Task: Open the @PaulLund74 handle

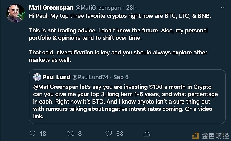Action: [90, 77]
